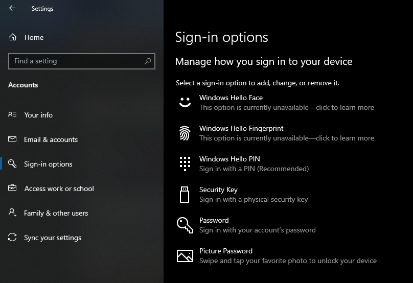Click 'Swipe and tap your favorite photo' text
The image size is (413, 283).
pos(288,261)
